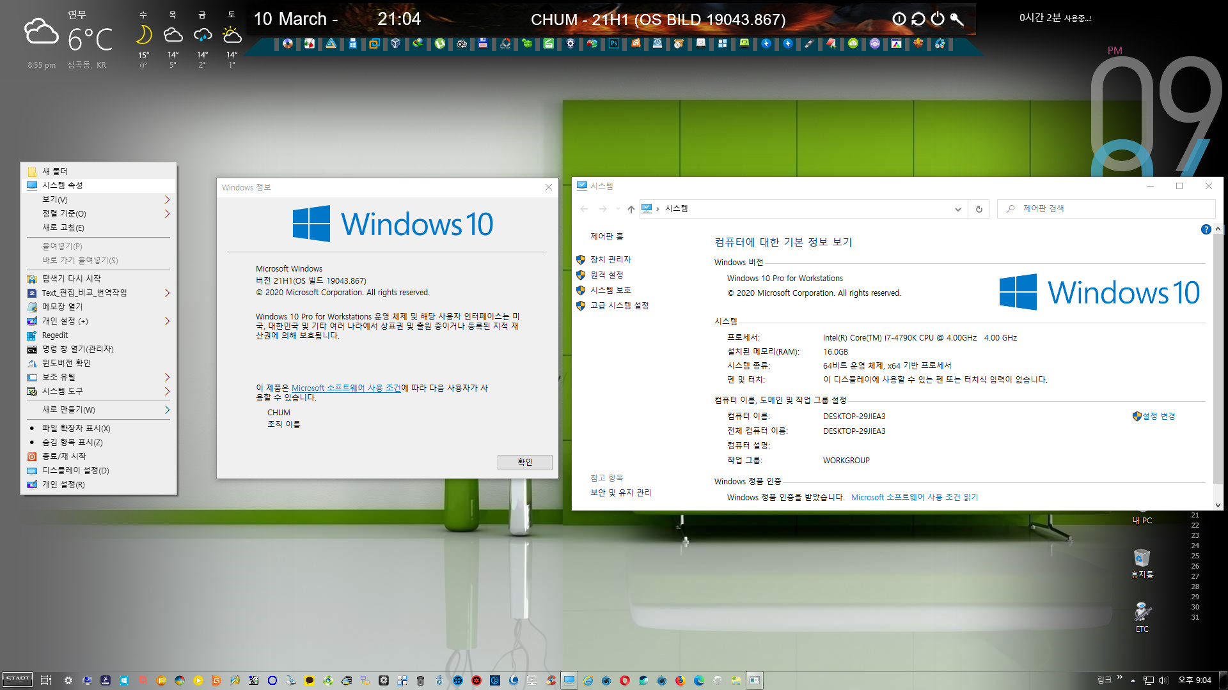Image resolution: width=1228 pixels, height=690 pixels.
Task: Click the floppy disk icon in dock
Action: [483, 43]
